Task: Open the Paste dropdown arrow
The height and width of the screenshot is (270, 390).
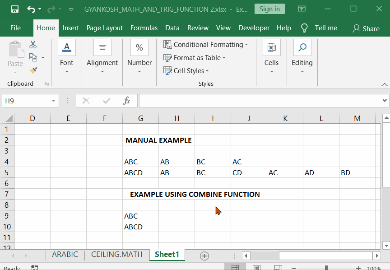Action: (15, 72)
